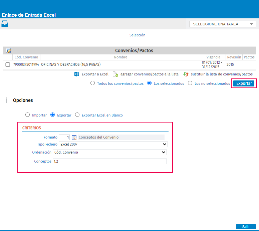The width and height of the screenshot is (259, 231).
Task: Click the Conceptos del Convenio description field
Action: pos(121,137)
